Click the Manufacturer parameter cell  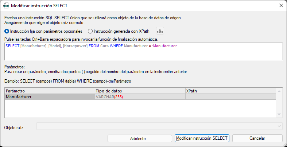pyautogui.click(x=50, y=97)
